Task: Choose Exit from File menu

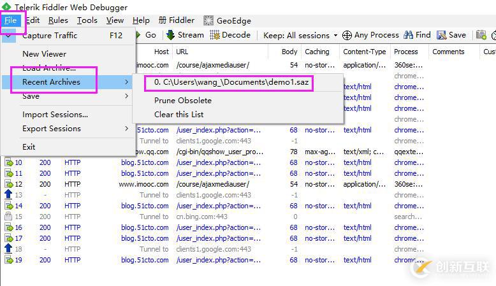Action: 68,147
